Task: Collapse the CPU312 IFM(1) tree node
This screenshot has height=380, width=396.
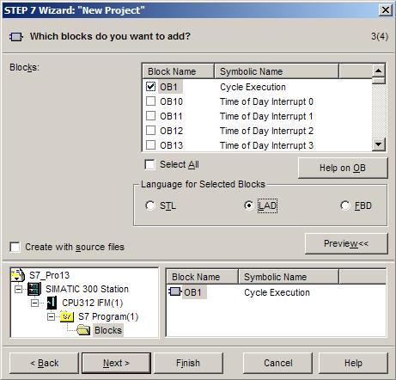Action: [34, 303]
